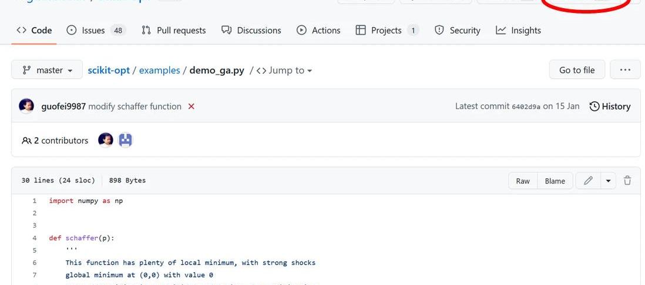The height and width of the screenshot is (285, 645).
Task: Open the commit History link
Action: 610,106
